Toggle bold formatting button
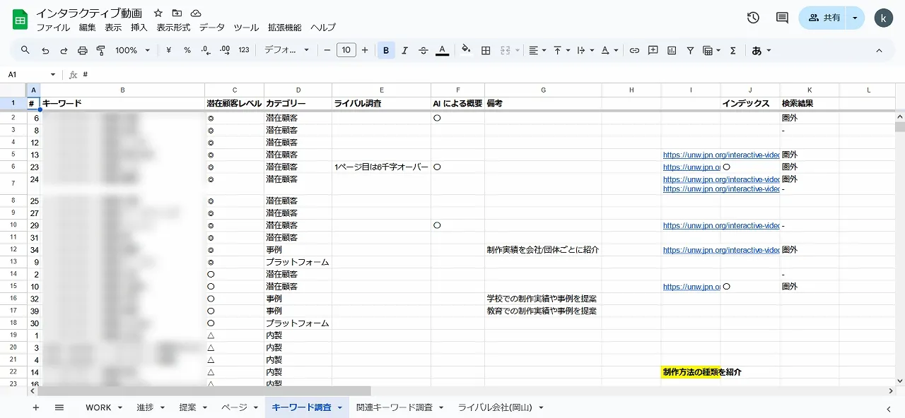905x418 pixels. tap(386, 50)
